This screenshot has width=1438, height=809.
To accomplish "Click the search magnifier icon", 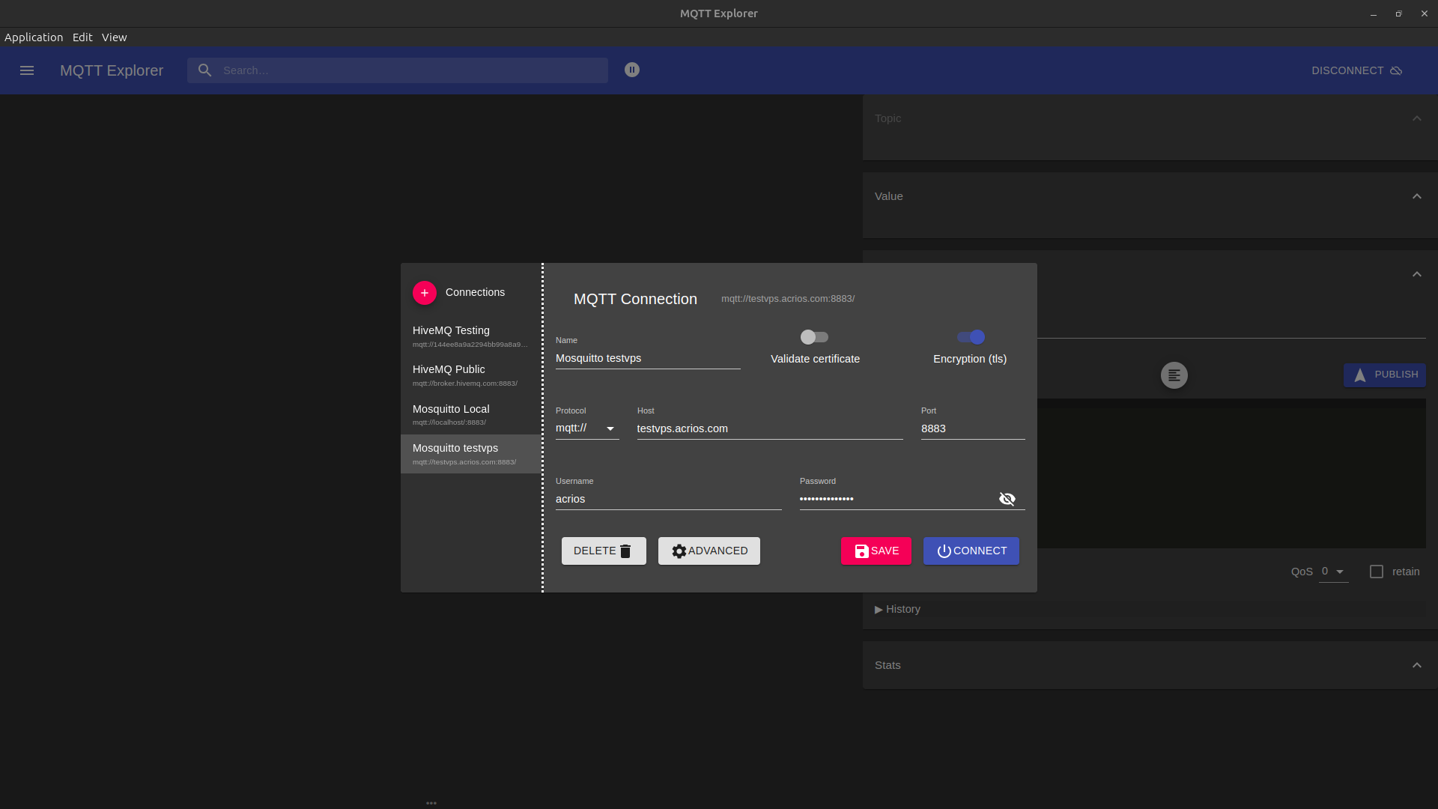I will [x=204, y=70].
